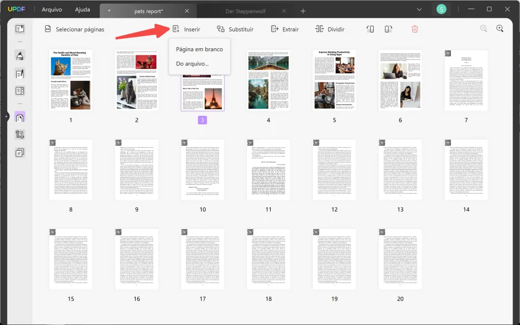The height and width of the screenshot is (325, 520).
Task: Insert a Página em branco
Action: click(x=199, y=49)
